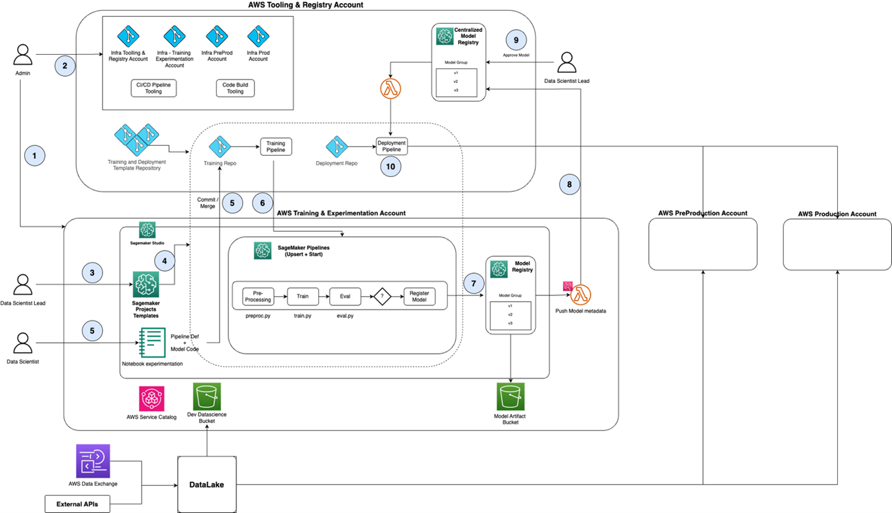Click the Approve Model label

click(x=516, y=55)
